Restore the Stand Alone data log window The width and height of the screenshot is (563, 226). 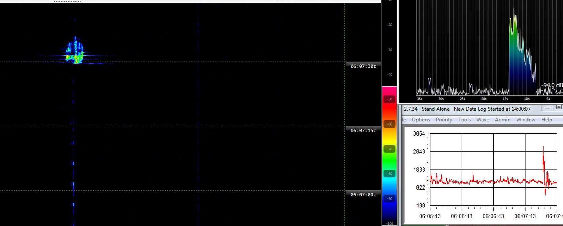(559, 108)
